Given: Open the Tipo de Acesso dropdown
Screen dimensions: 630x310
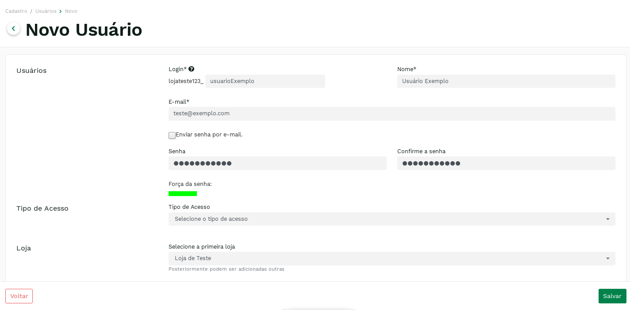Looking at the screenshot, I should [x=392, y=219].
